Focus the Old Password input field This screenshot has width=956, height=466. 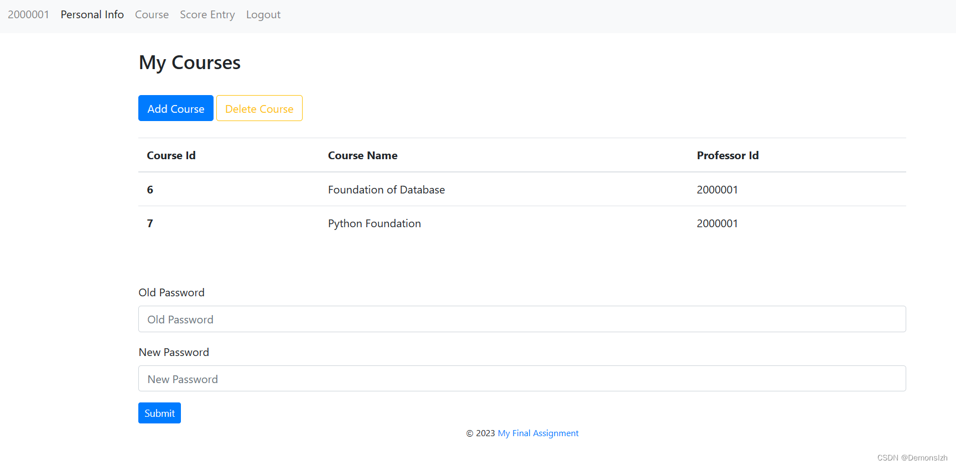point(522,320)
